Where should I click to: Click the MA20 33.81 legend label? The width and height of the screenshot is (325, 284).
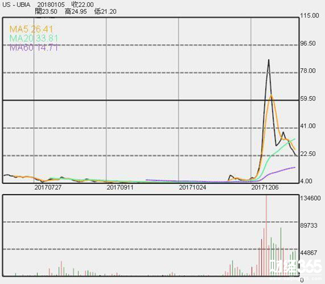[x=34, y=39]
